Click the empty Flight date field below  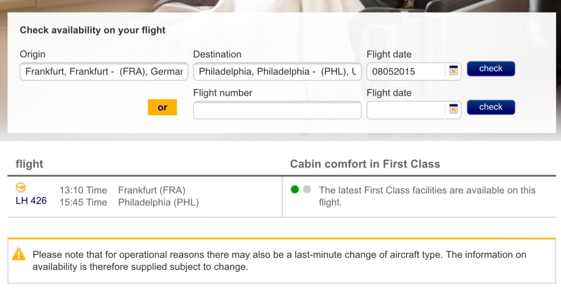pos(406,110)
